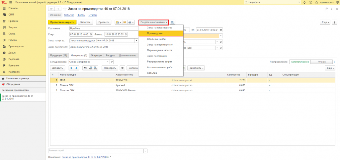Click the structure icon right of Создать на основании
340x160 pixels.
[173, 22]
